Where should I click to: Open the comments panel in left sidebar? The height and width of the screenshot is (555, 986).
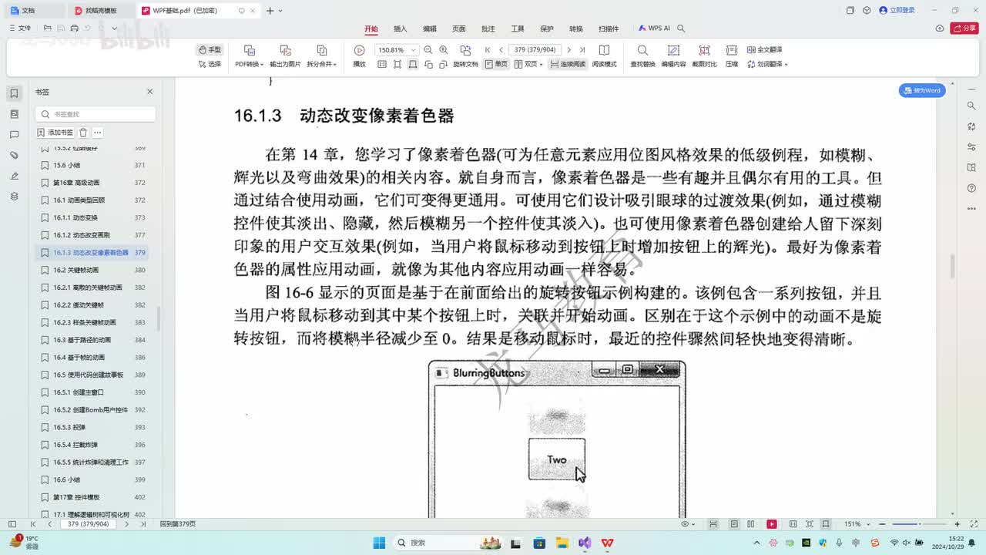coord(14,135)
